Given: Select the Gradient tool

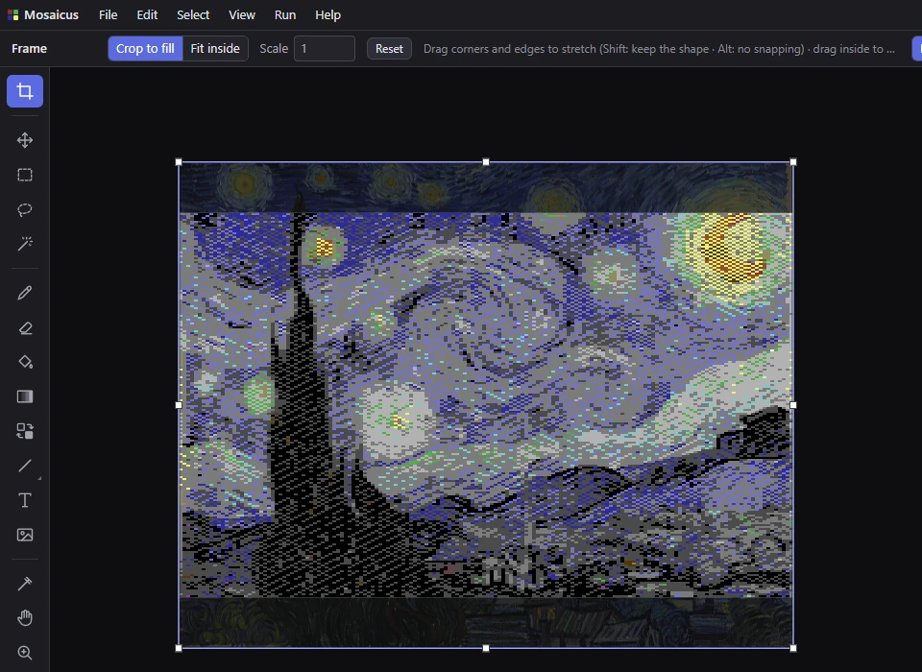Looking at the screenshot, I should point(25,396).
